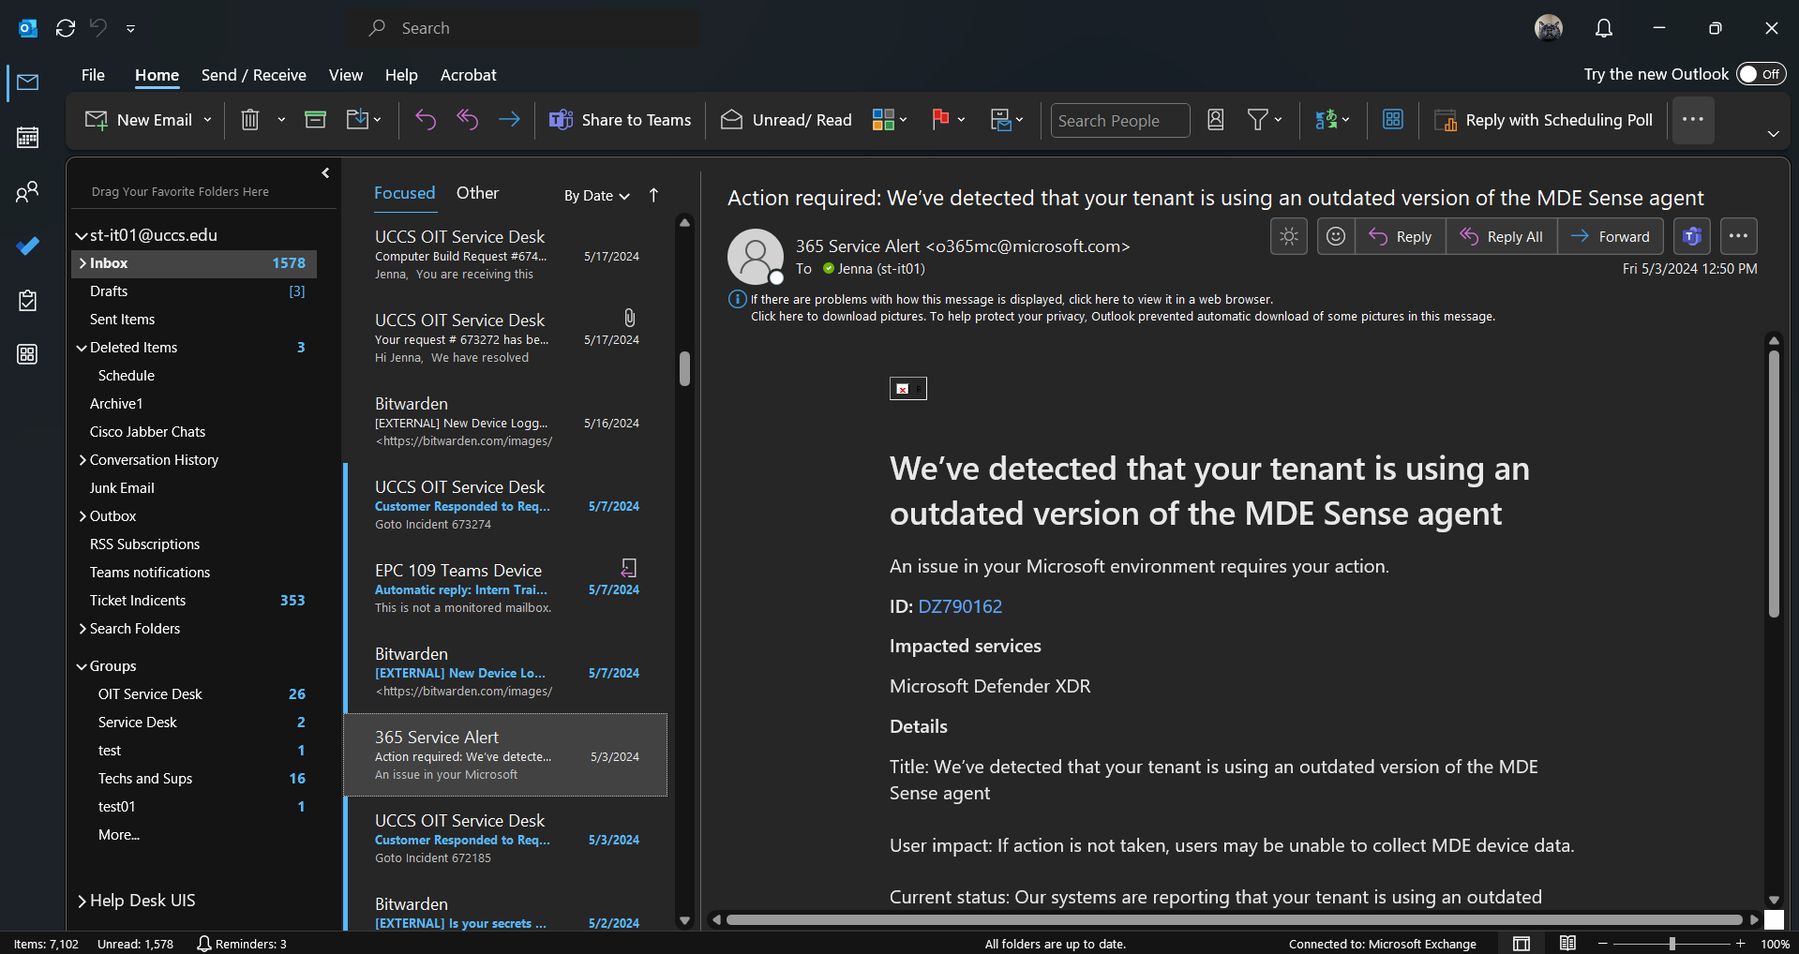Image resolution: width=1799 pixels, height=954 pixels.
Task: Click the Send/Receive sync icon in title bar
Action: pos(66,28)
